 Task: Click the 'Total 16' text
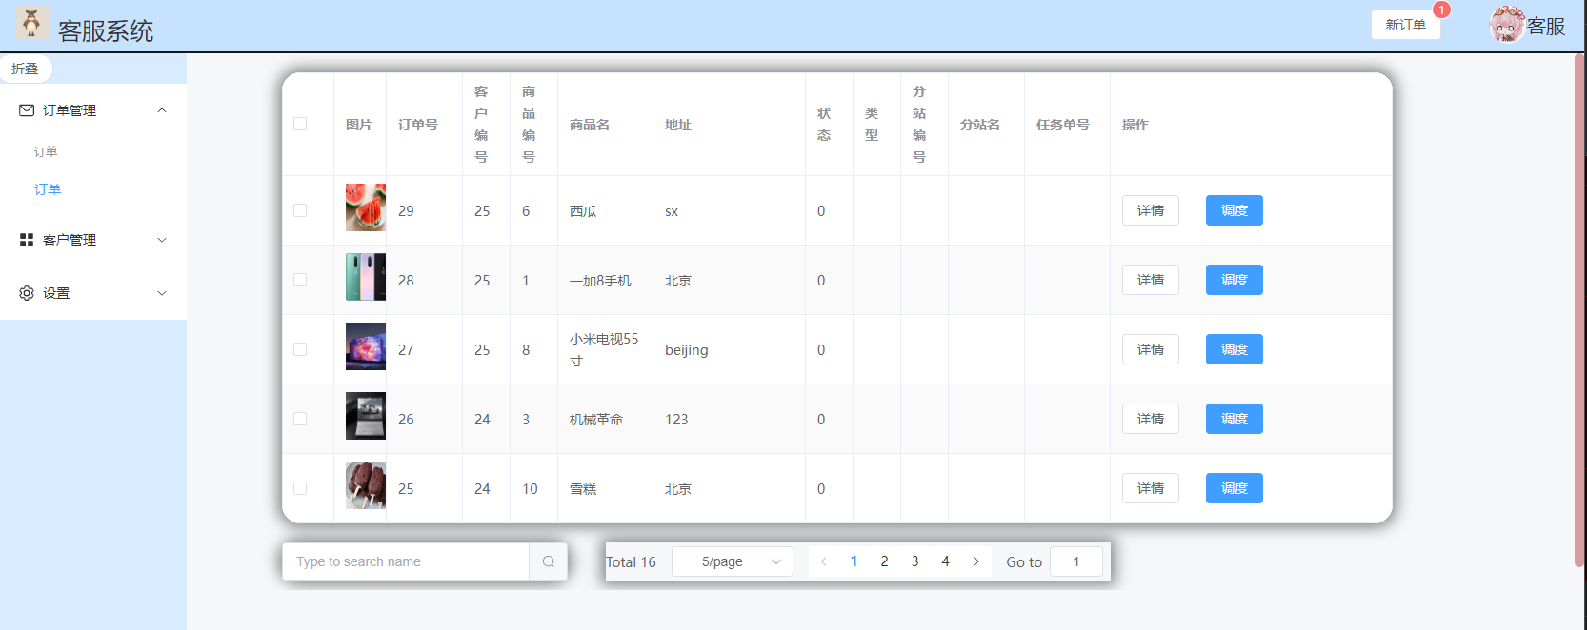tap(631, 562)
